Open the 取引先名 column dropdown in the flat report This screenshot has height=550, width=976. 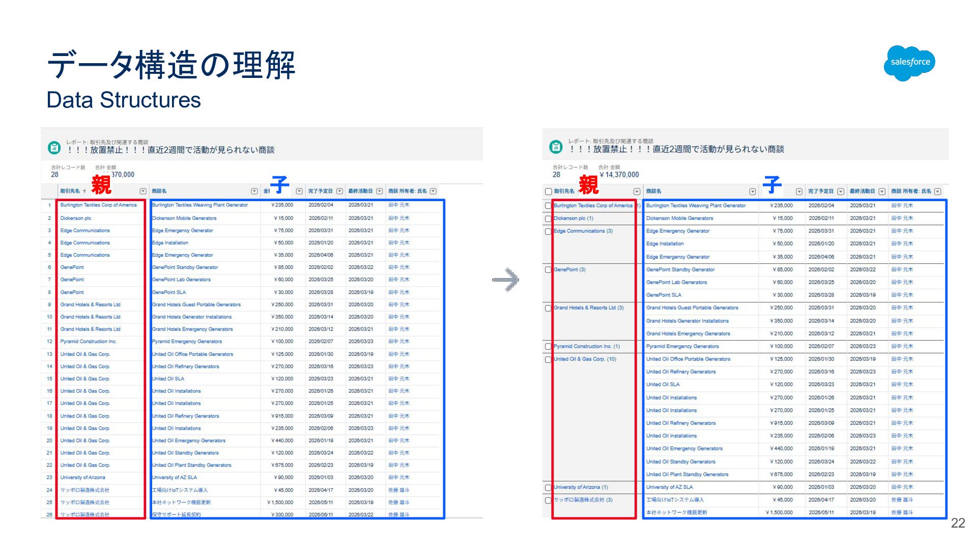point(143,191)
